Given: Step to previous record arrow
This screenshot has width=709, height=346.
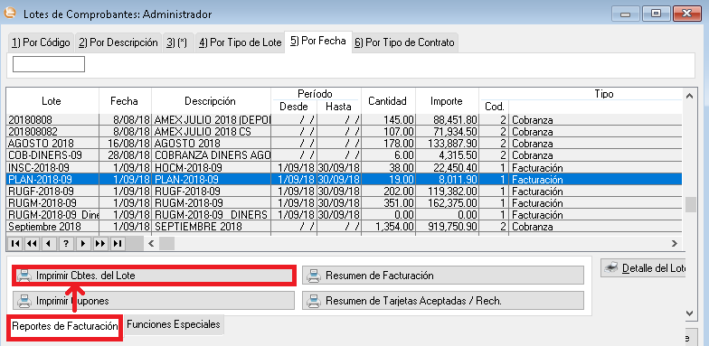Looking at the screenshot, I should pyautogui.click(x=49, y=244).
